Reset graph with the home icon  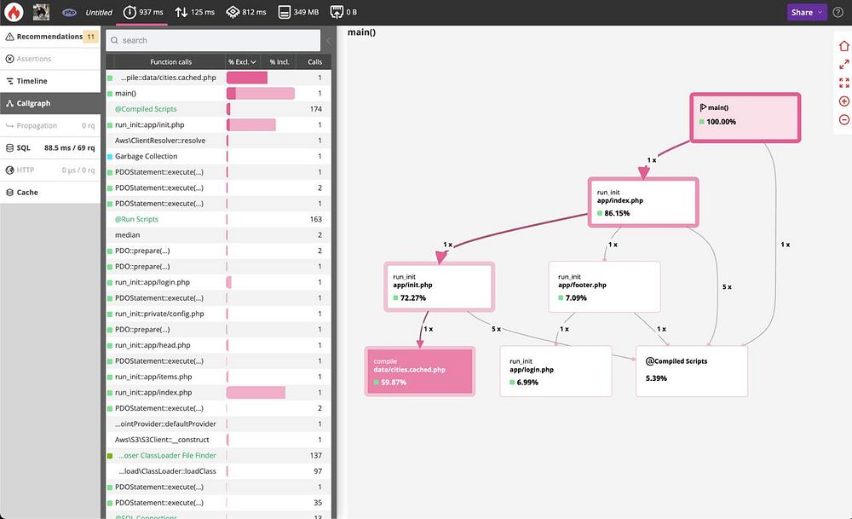(843, 46)
